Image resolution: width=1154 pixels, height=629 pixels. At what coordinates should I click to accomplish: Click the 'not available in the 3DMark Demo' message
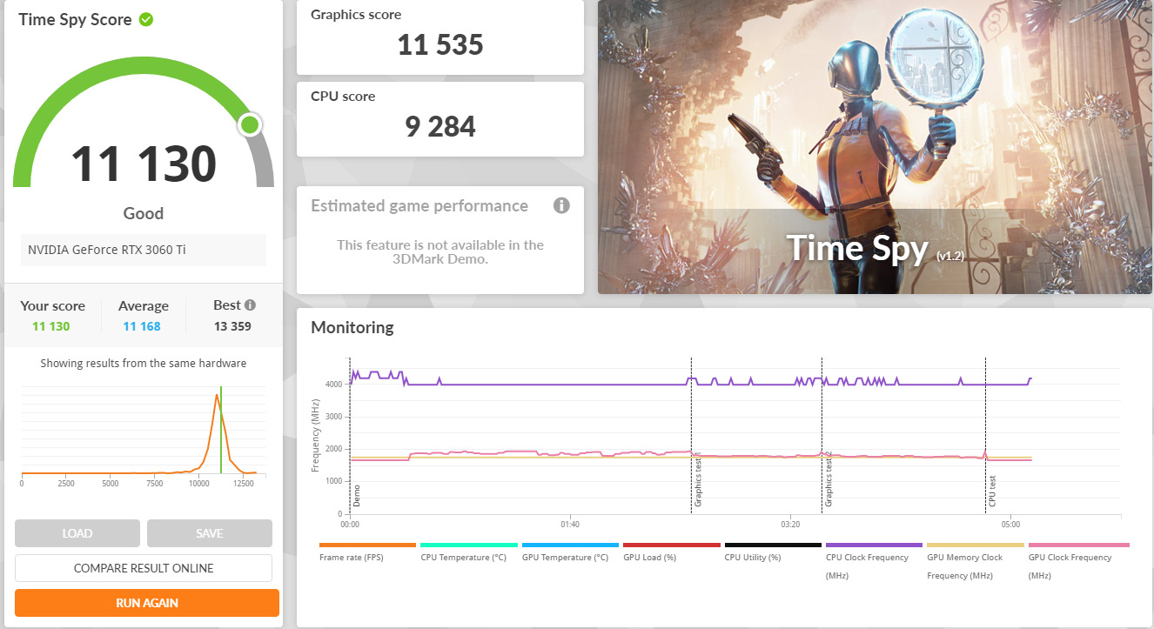[x=440, y=252]
